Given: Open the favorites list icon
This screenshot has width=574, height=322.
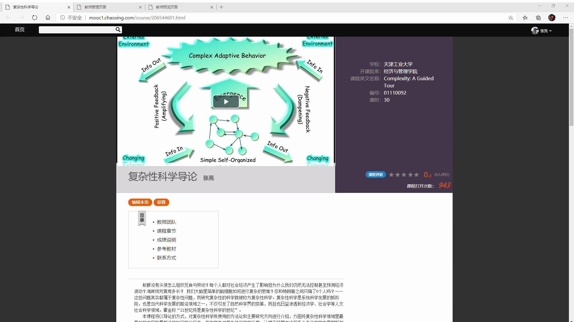Looking at the screenshot, I should click(525, 18).
